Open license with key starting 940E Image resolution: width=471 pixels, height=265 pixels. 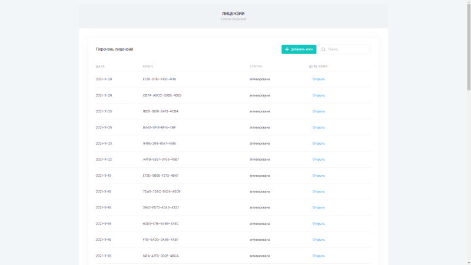(x=319, y=143)
